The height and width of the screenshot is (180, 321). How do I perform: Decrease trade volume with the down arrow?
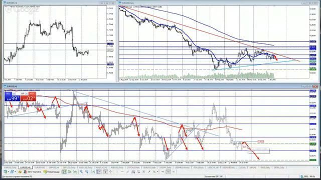pyautogui.click(x=14, y=93)
